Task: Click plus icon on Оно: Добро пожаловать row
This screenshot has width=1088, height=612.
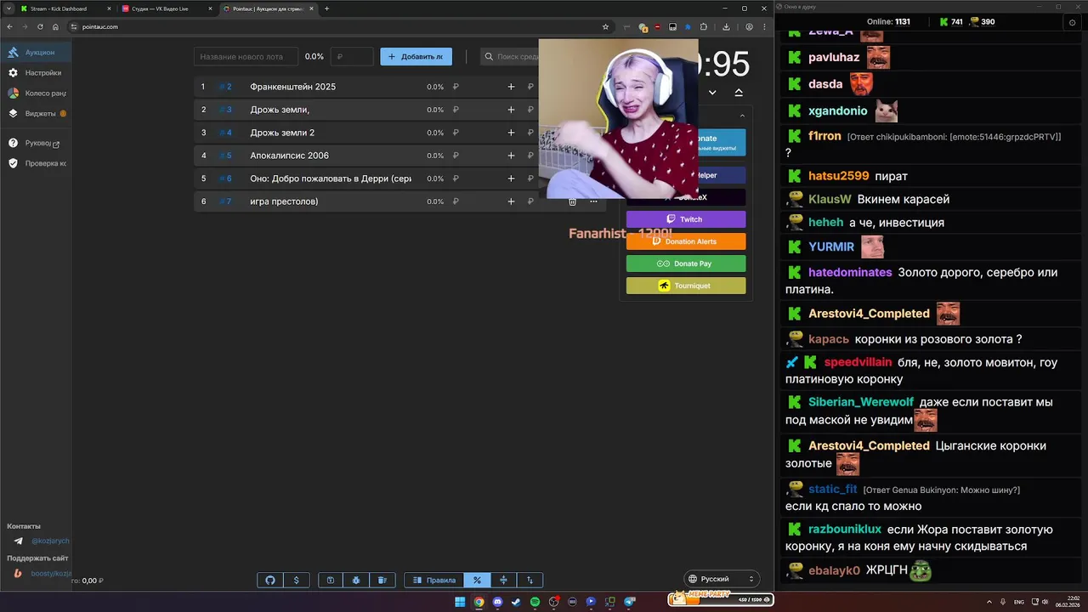Action: click(x=511, y=178)
